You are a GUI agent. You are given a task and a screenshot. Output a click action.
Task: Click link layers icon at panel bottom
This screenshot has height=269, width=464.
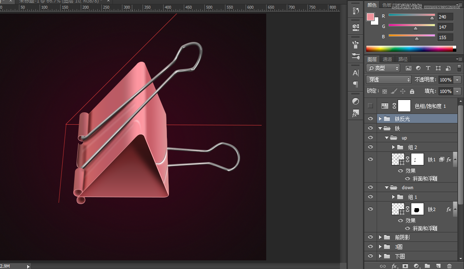point(383,266)
